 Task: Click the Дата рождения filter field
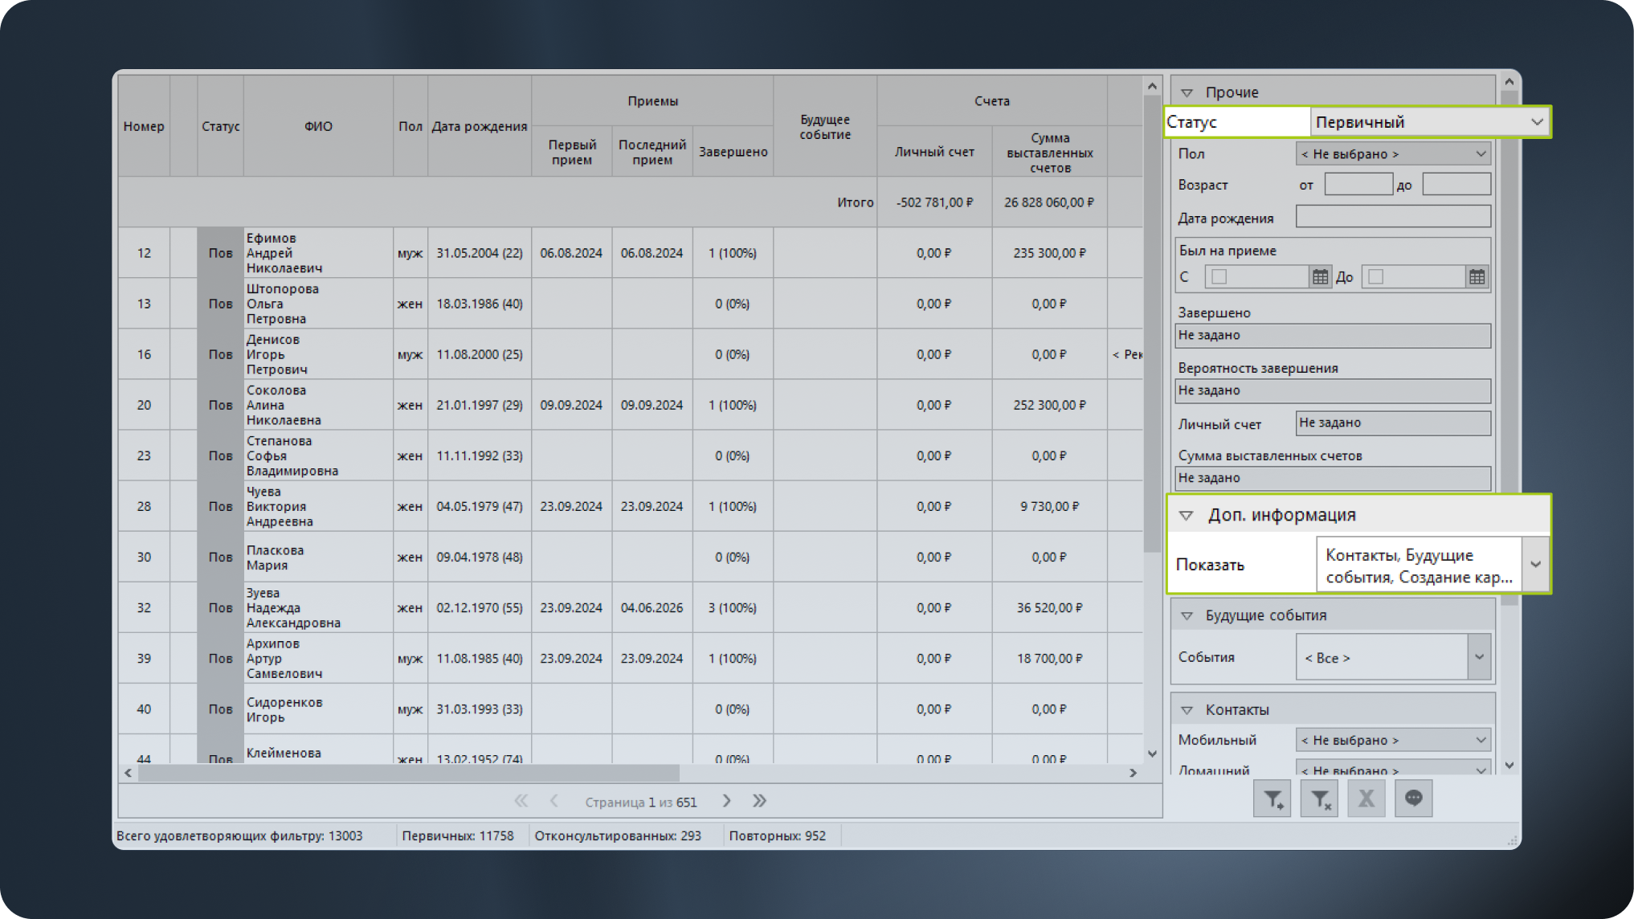pos(1393,217)
